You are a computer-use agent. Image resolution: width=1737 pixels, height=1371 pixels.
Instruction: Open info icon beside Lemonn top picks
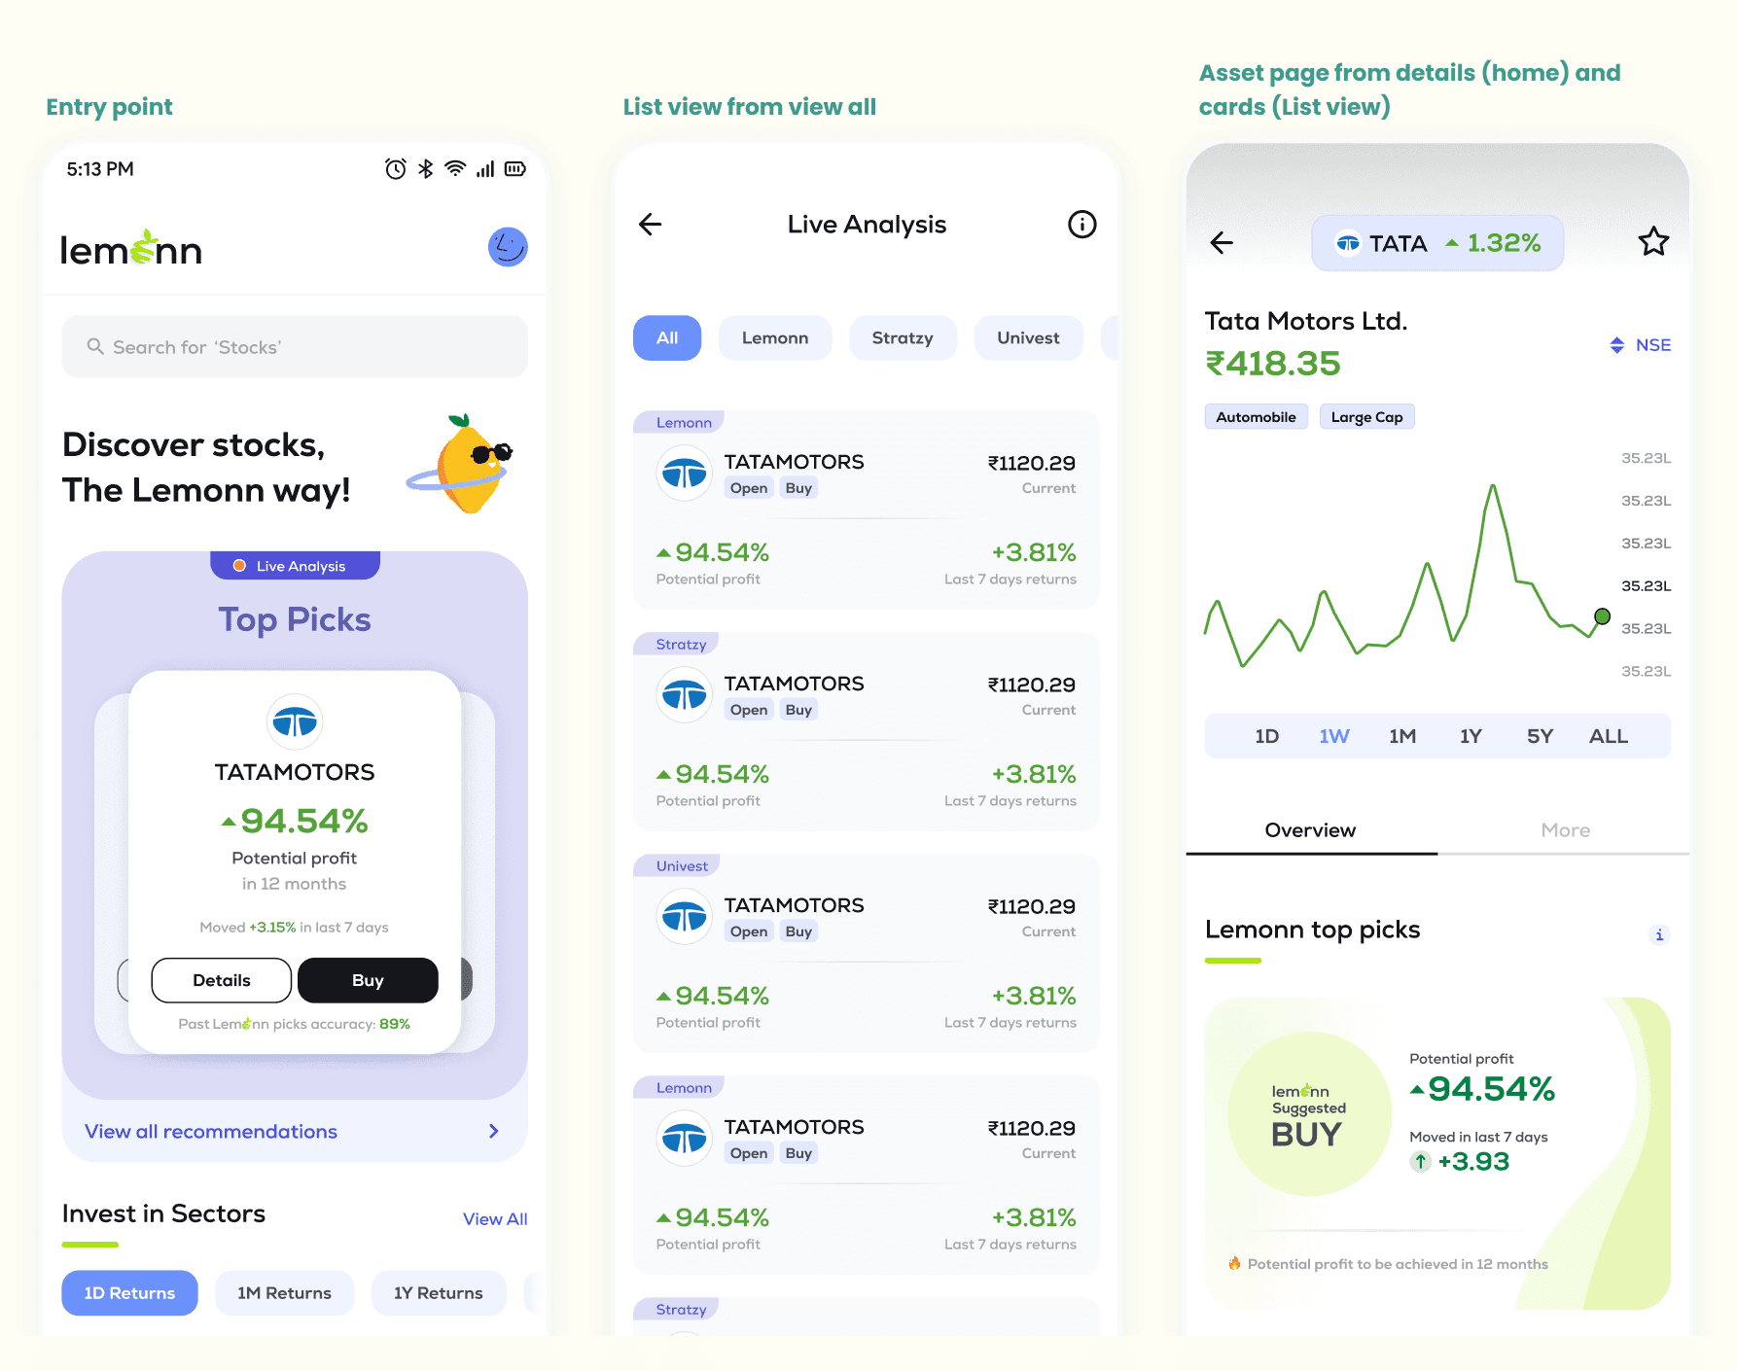(x=1659, y=934)
